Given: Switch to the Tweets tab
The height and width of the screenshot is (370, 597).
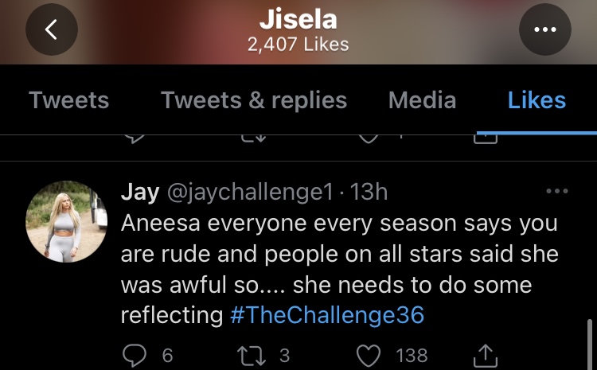Looking at the screenshot, I should click(69, 100).
